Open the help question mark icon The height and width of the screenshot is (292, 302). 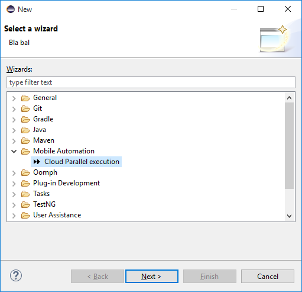[16, 275]
